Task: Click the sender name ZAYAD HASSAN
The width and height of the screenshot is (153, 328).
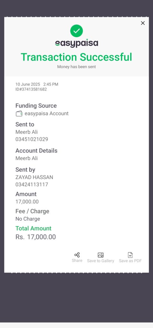Action: 34,177
